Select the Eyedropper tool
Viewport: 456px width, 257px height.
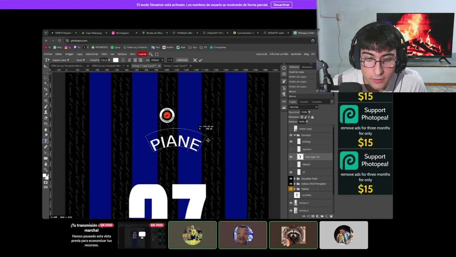click(x=46, y=95)
